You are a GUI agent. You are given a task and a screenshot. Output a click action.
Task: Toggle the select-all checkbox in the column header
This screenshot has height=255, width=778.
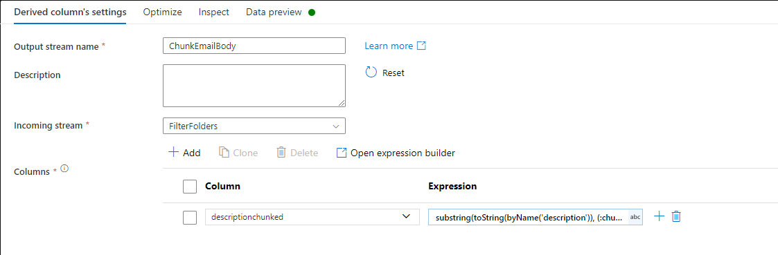pyautogui.click(x=190, y=186)
